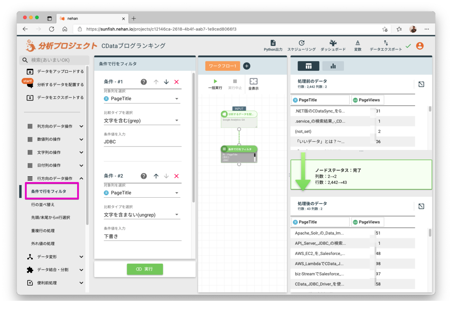This screenshot has width=452, height=317.
Task: Click the condition panel vertical scrollbar
Action: coord(194,137)
